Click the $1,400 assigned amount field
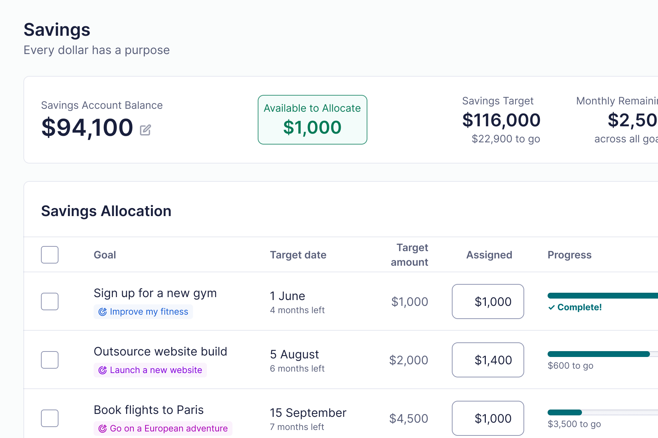This screenshot has height=438, width=658. point(488,360)
